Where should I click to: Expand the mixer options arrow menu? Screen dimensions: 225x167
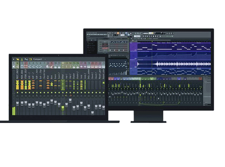pos(13,59)
